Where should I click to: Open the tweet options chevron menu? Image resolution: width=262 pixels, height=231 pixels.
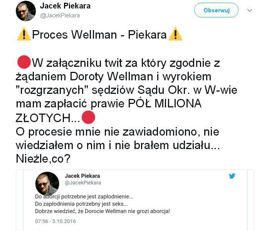pyautogui.click(x=250, y=10)
